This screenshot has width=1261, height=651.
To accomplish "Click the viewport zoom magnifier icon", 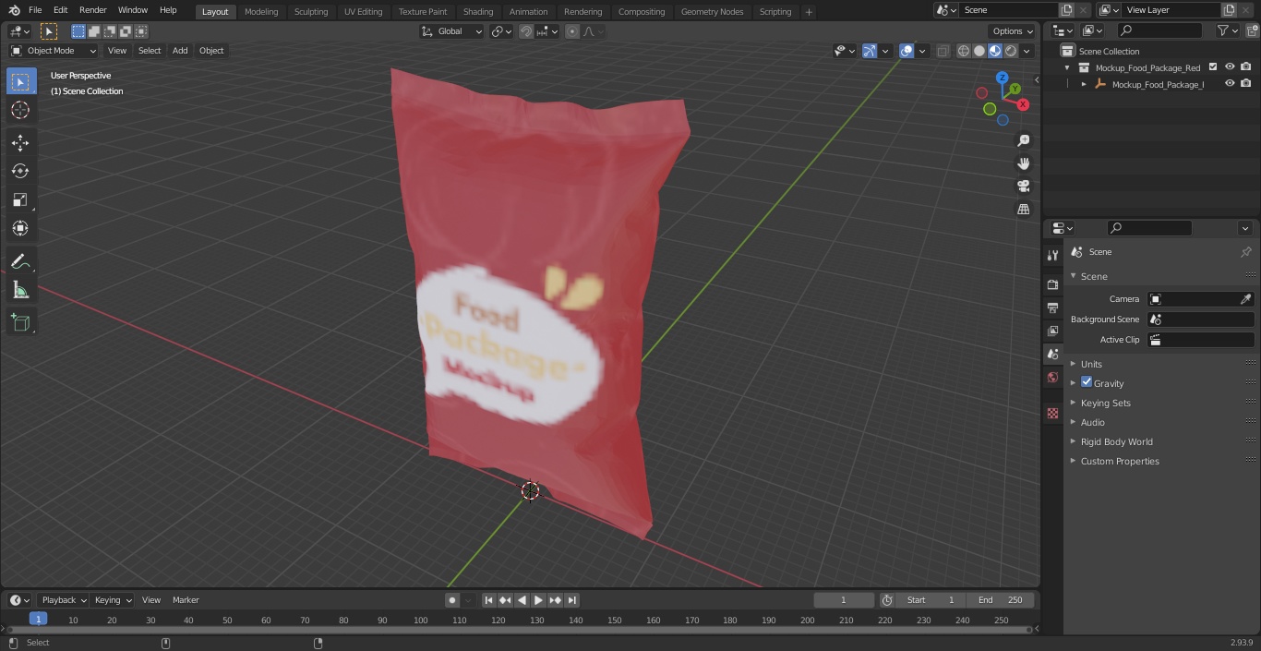I will click(x=1023, y=140).
